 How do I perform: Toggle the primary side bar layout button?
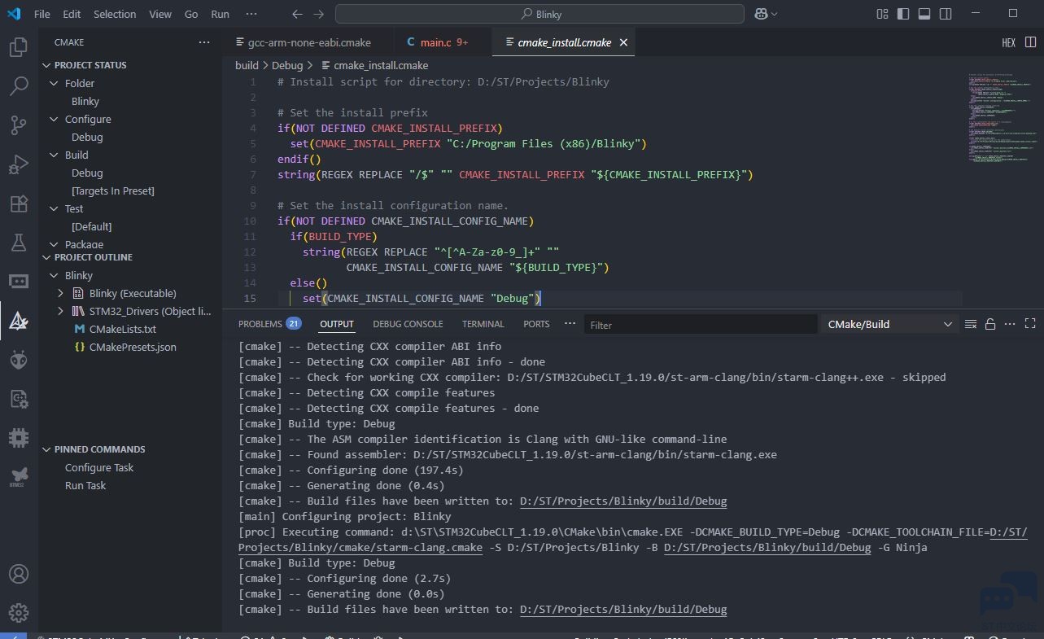903,14
